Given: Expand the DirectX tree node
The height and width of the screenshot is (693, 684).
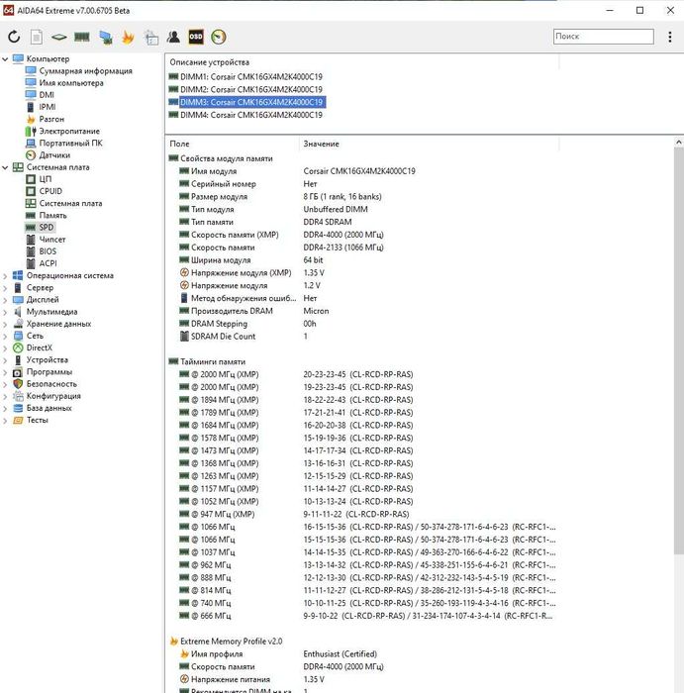Looking at the screenshot, I should 5,347.
